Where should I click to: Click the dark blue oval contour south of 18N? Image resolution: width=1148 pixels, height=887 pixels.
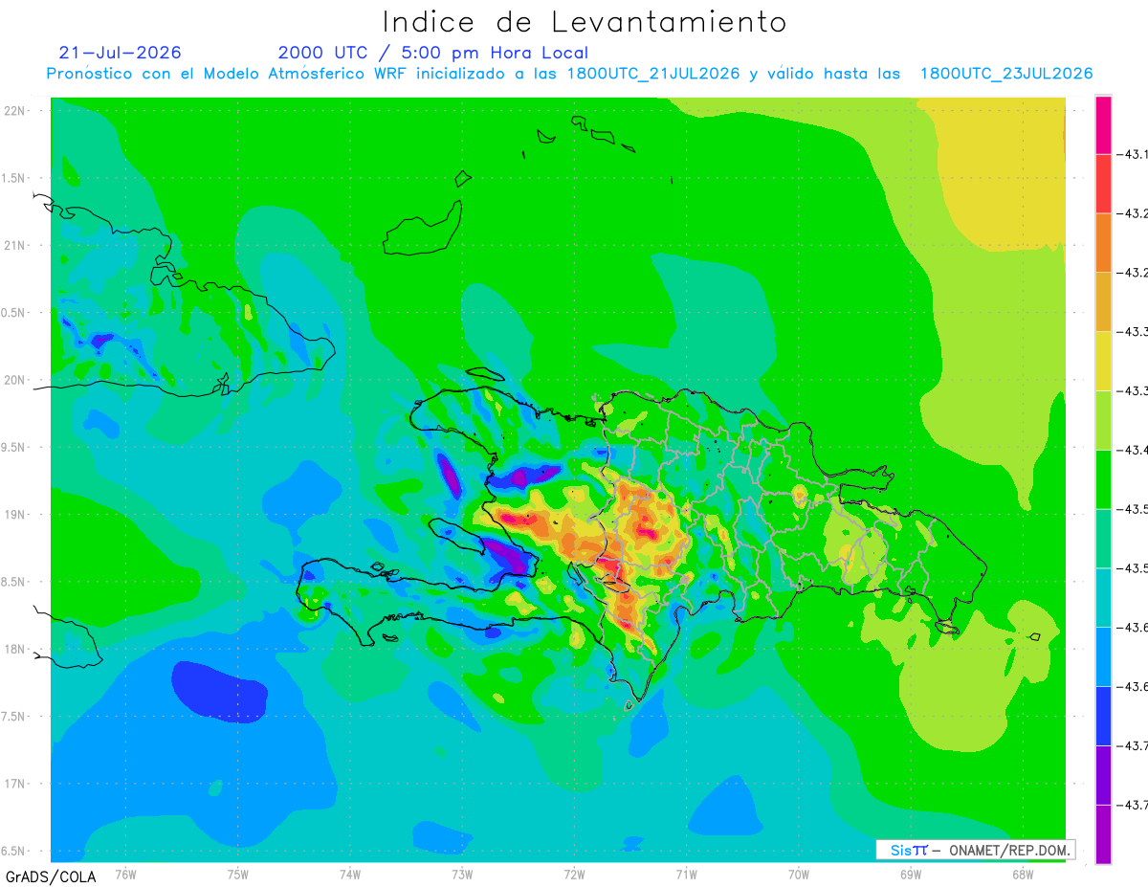click(219, 691)
